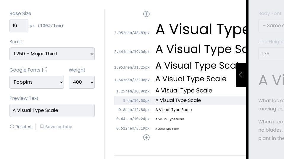Open the Poppins font dropdown
The width and height of the screenshot is (284, 159).
[x=37, y=82]
